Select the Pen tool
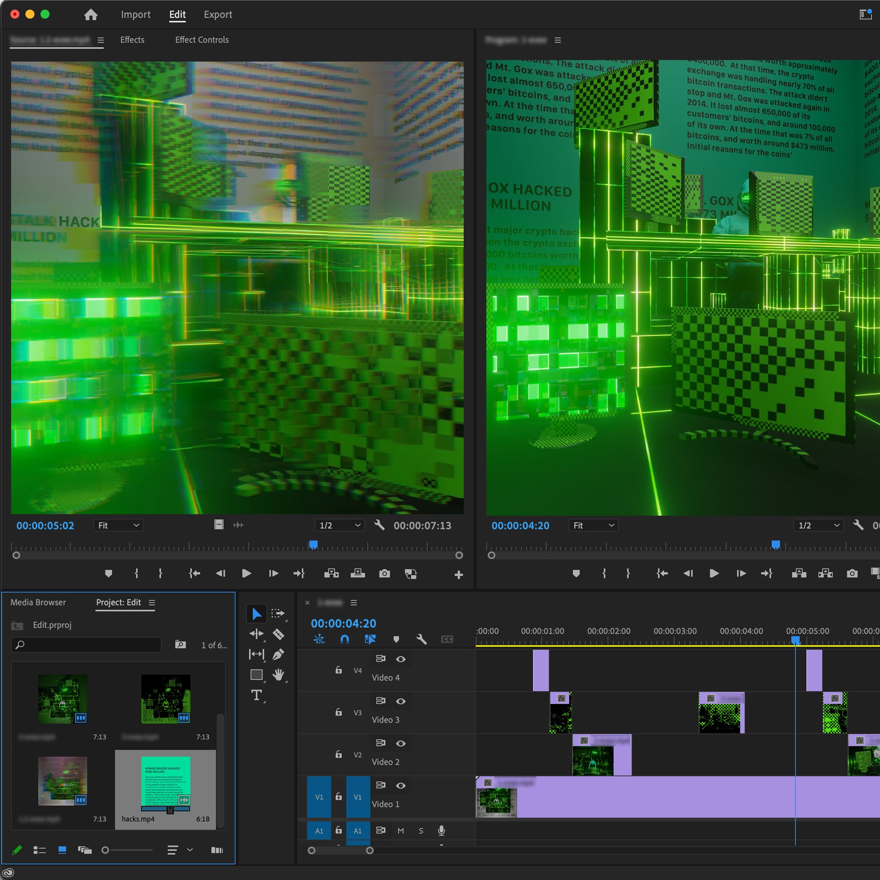This screenshot has height=880, width=880. (278, 654)
